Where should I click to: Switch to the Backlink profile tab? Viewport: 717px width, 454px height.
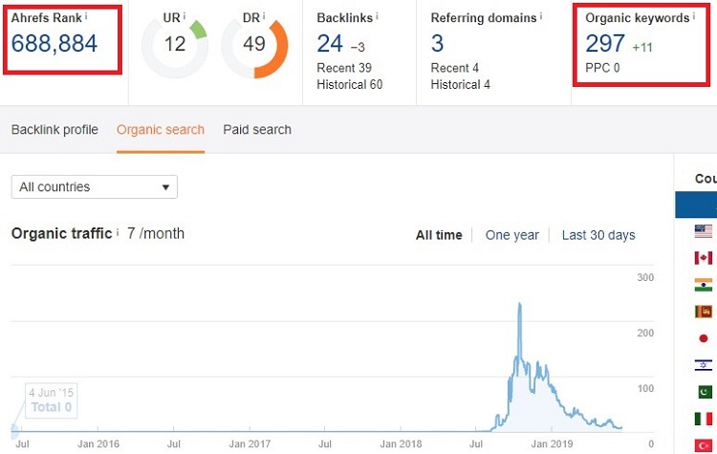click(54, 130)
